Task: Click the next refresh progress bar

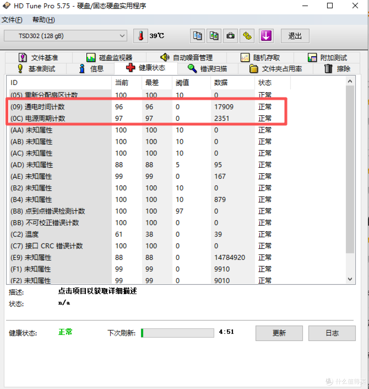Action: [177, 333]
